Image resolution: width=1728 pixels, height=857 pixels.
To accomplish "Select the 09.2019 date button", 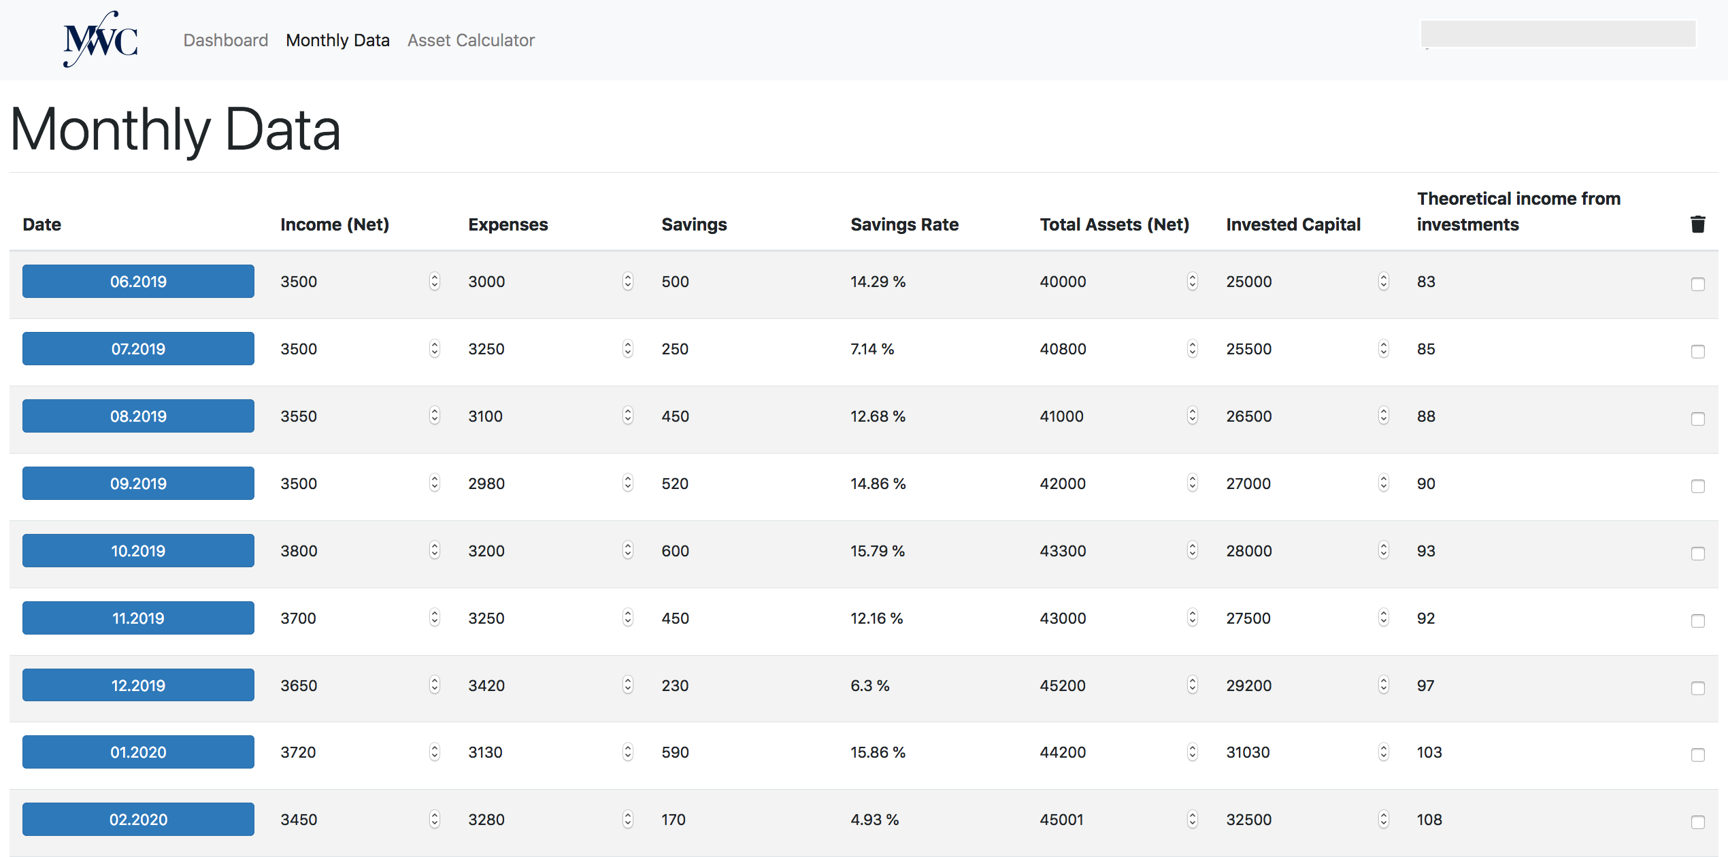I will pos(138,483).
